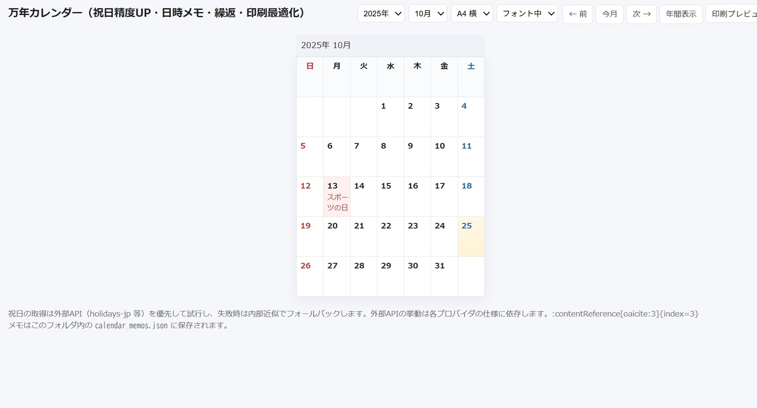Open the year dropdown showing 2025年
757x408 pixels.
pyautogui.click(x=381, y=14)
